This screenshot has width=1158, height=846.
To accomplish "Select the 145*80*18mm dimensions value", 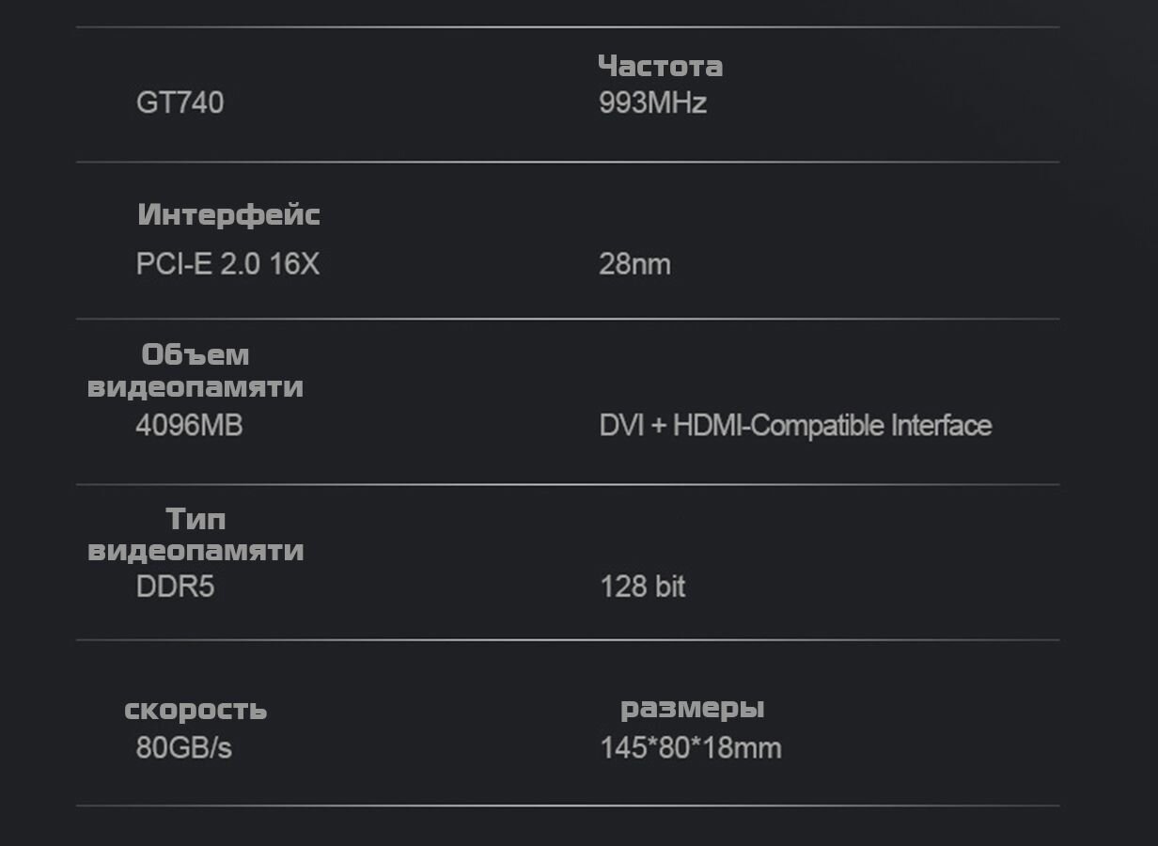I will 691,748.
